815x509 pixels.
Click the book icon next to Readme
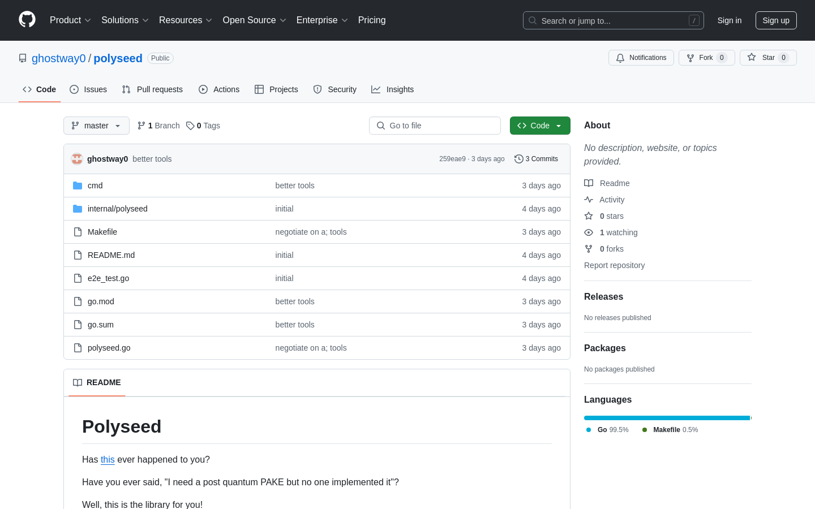click(x=589, y=183)
